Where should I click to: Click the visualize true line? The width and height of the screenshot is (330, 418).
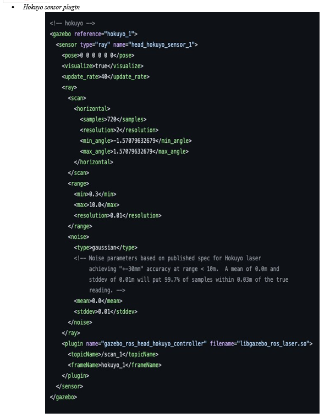[x=102, y=66]
